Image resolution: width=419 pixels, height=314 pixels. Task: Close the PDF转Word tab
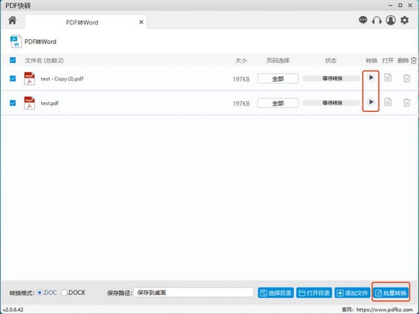coord(141,22)
